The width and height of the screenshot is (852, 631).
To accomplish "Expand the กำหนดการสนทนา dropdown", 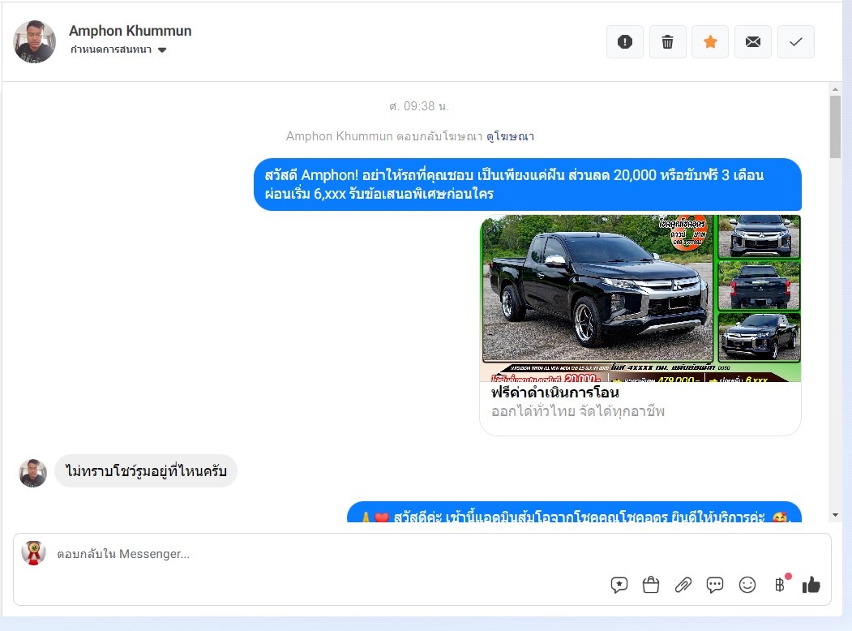I will coord(111,50).
